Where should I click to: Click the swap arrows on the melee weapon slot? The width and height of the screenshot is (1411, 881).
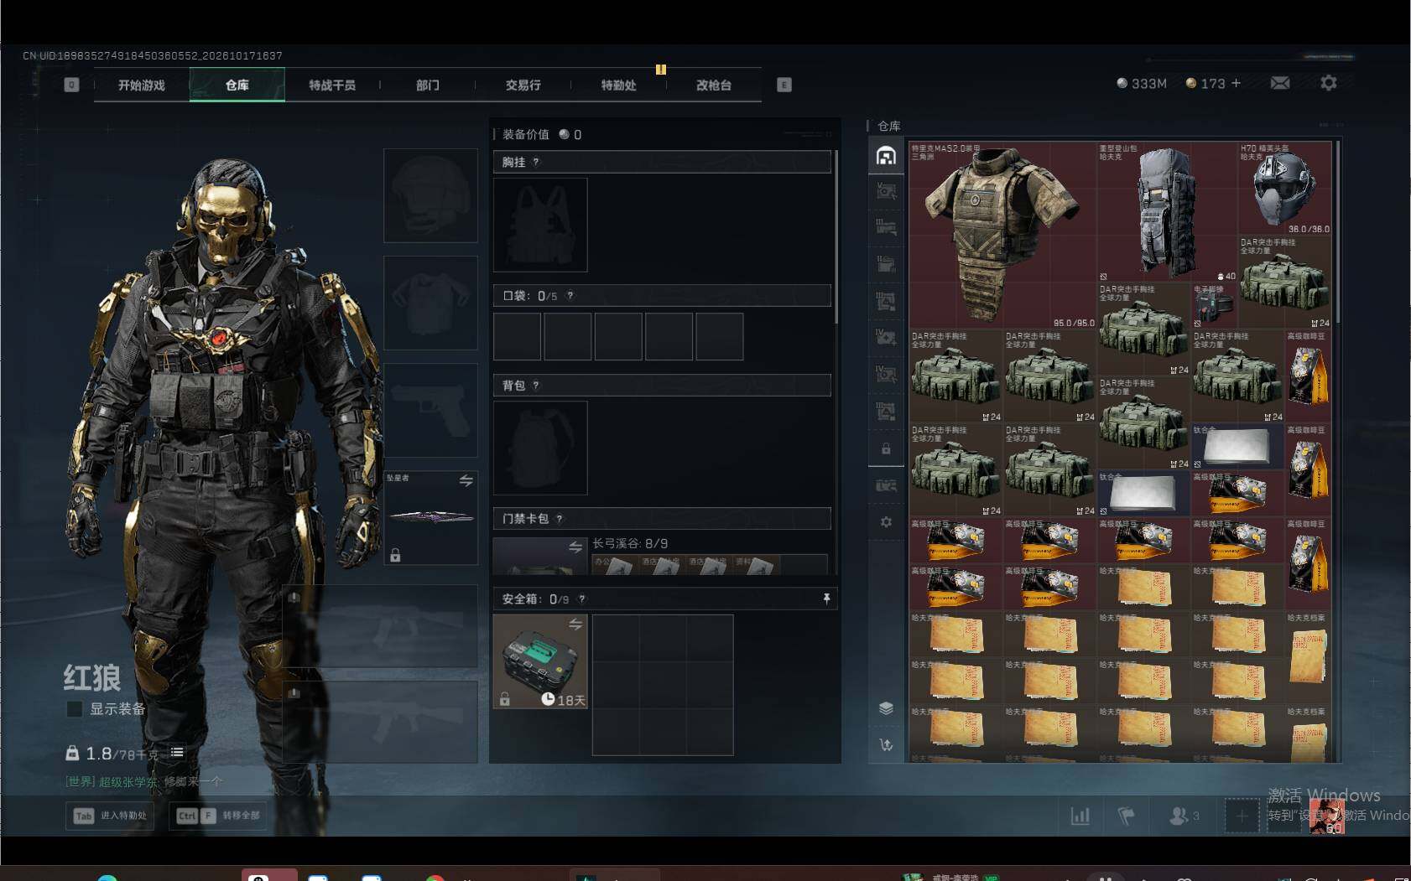click(x=466, y=480)
